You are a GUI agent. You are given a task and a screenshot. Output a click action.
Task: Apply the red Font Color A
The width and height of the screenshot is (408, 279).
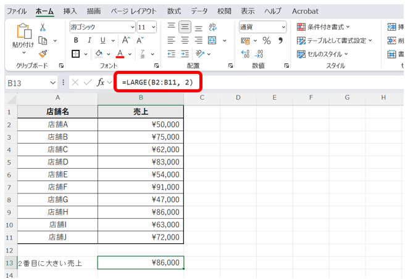[120, 54]
